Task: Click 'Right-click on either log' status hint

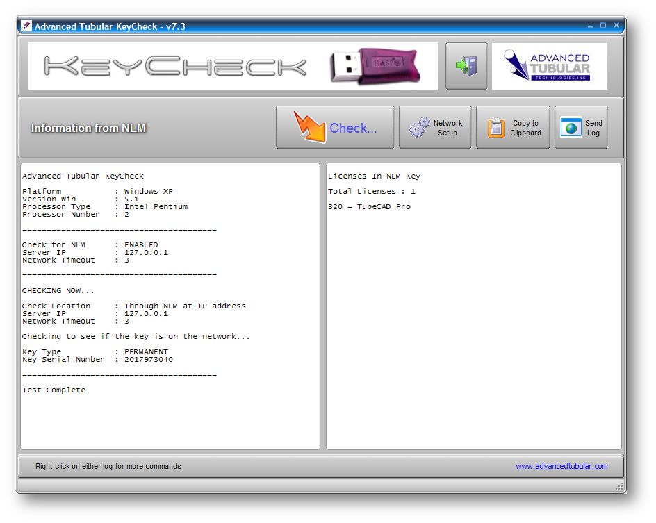Action: click(108, 466)
